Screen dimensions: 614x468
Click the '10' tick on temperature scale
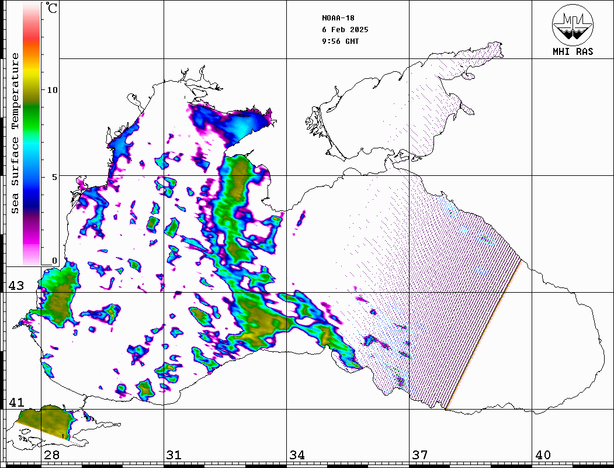tap(52, 90)
